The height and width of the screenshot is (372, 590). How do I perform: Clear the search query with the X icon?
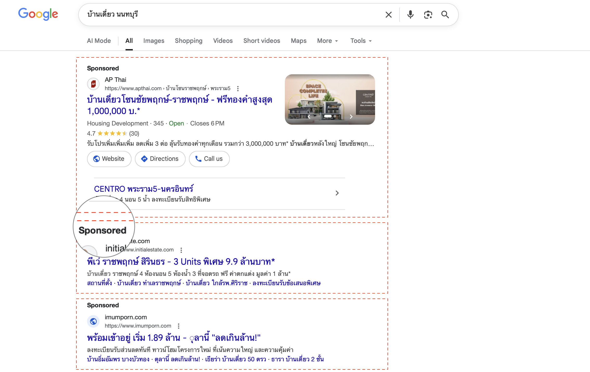tap(388, 15)
